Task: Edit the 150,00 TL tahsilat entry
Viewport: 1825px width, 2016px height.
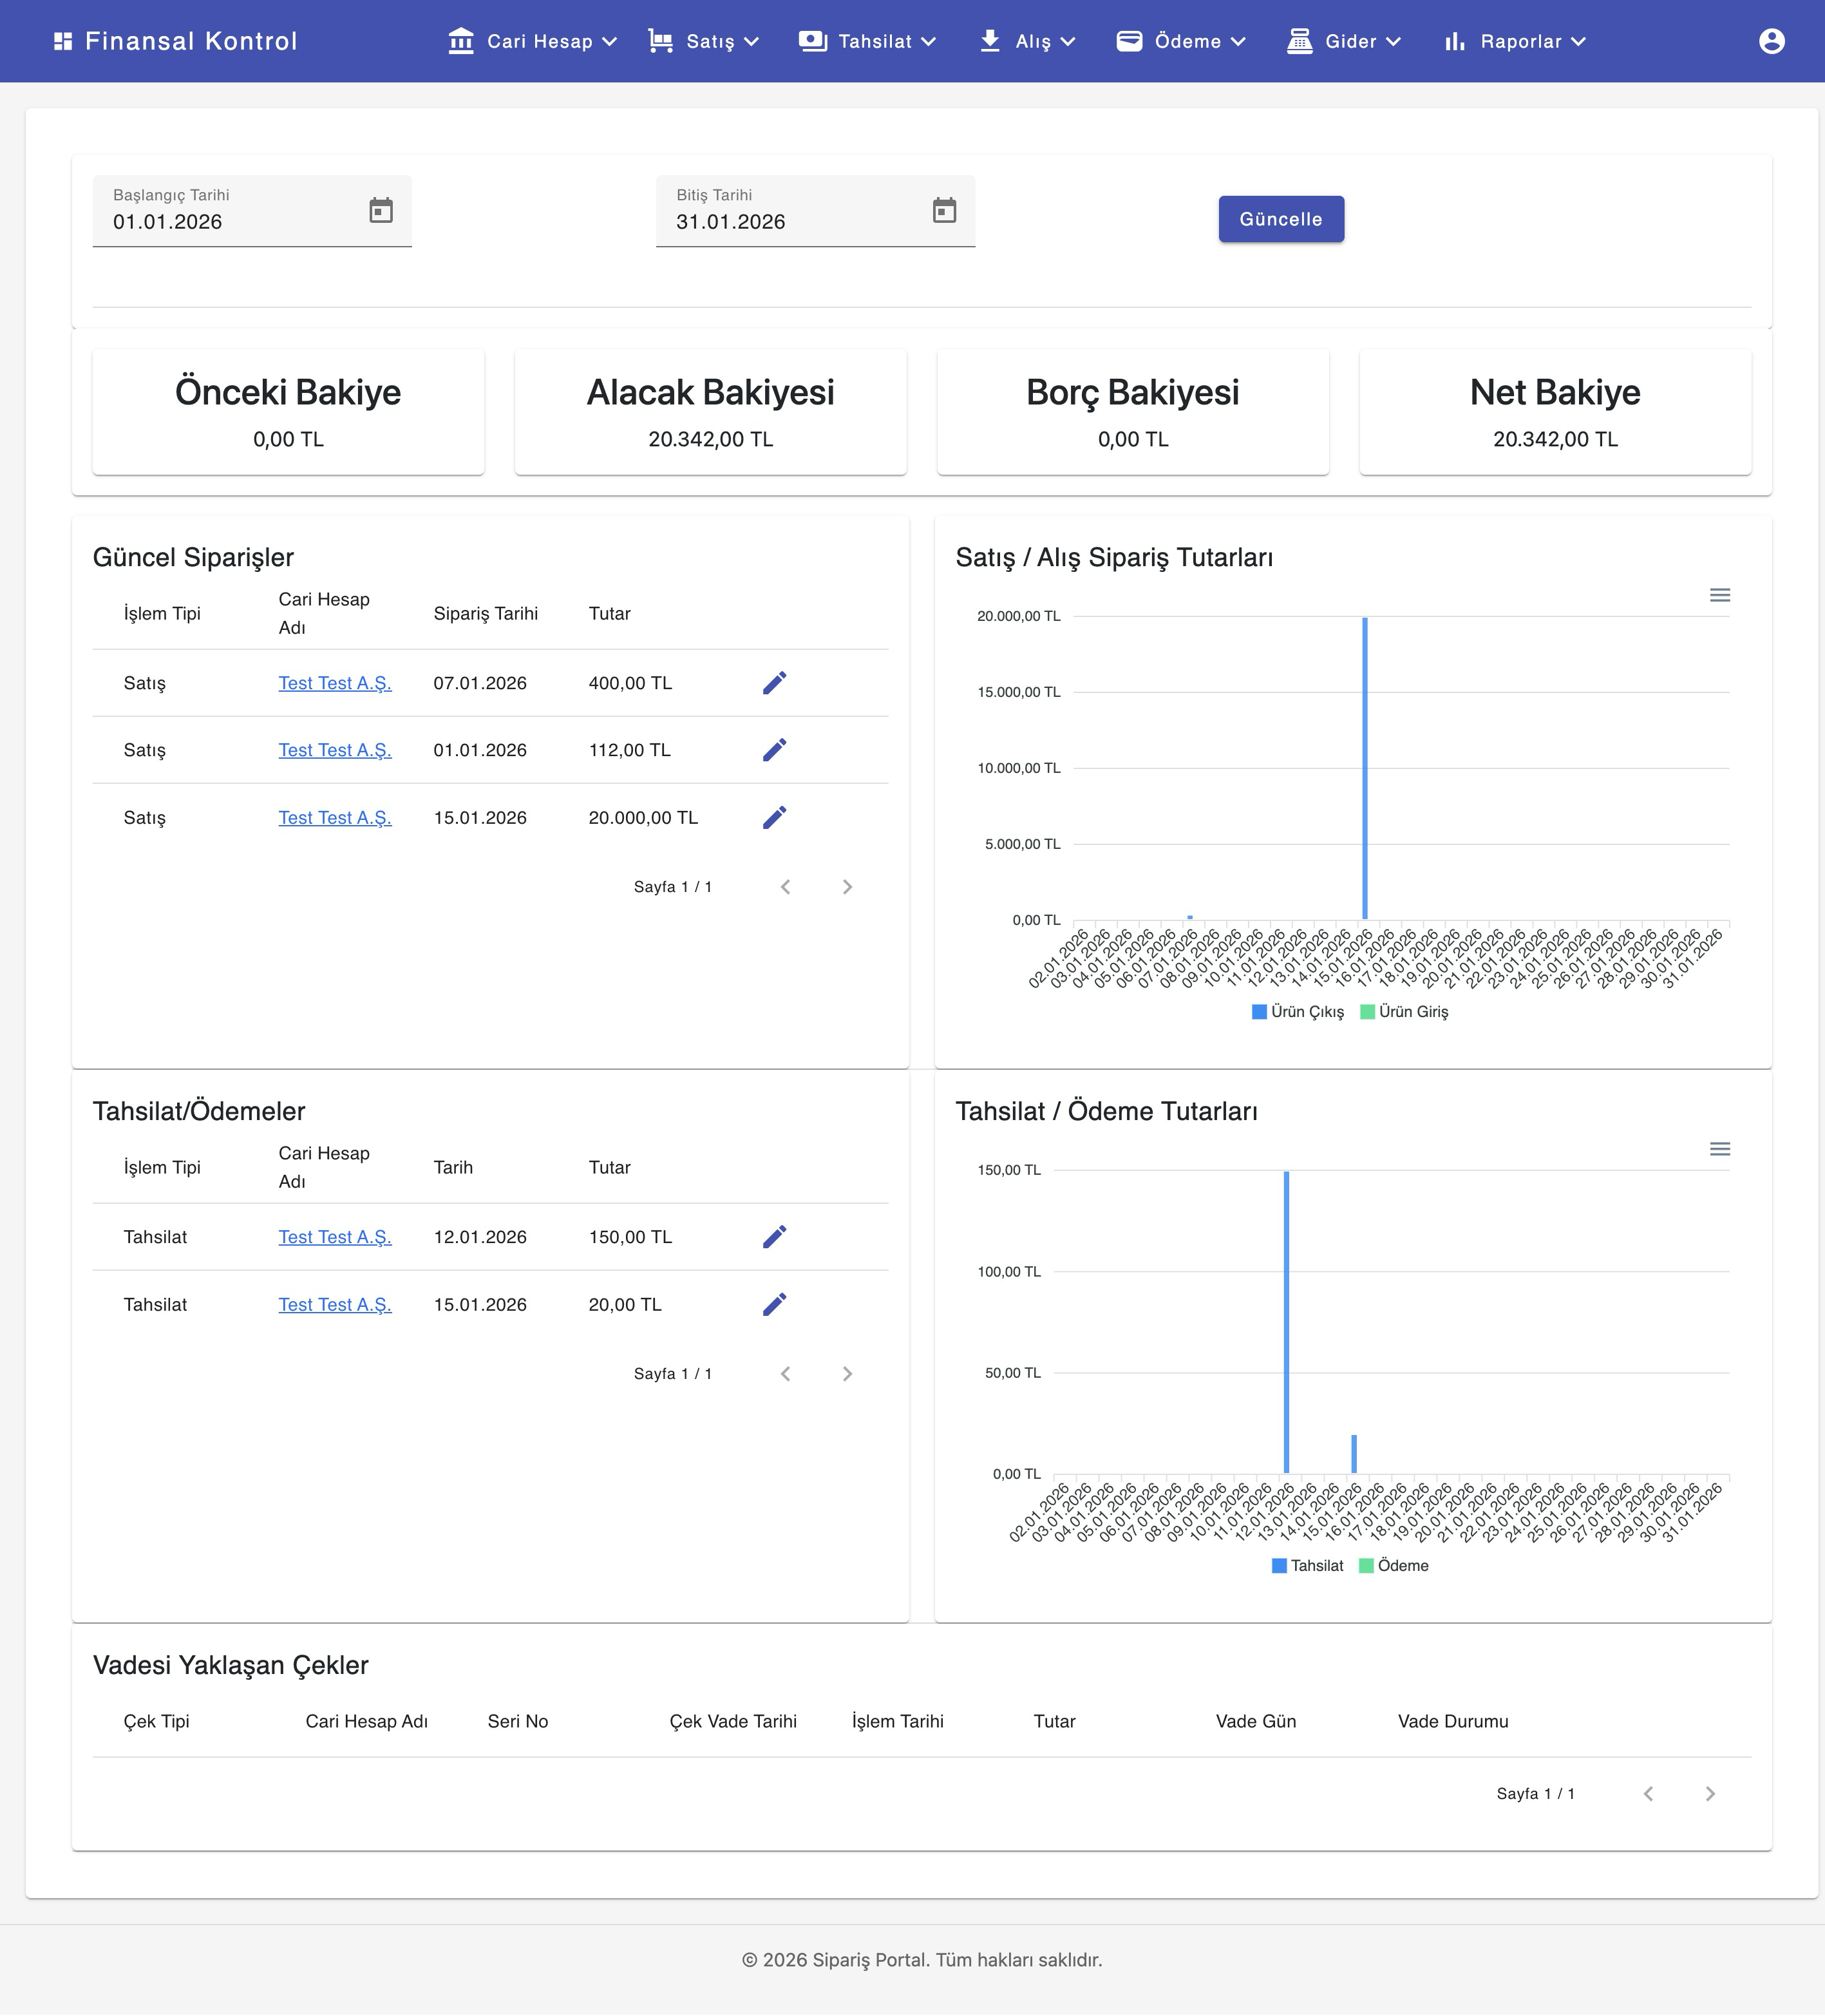Action: coord(775,1237)
